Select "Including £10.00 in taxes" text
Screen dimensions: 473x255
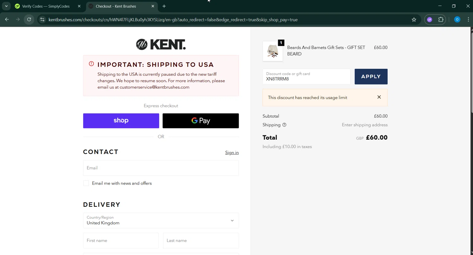click(x=287, y=147)
